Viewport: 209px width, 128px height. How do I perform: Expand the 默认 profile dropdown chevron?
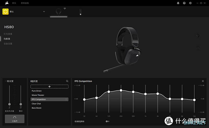pyautogui.click(x=44, y=11)
